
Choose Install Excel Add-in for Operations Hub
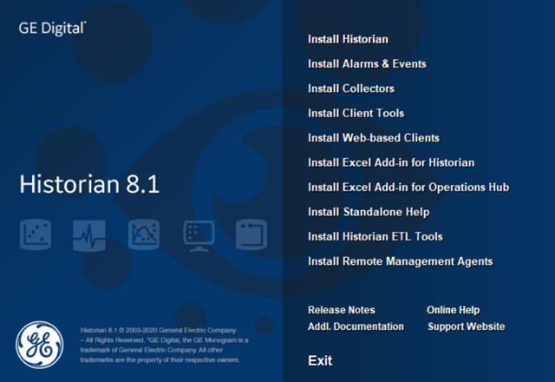(408, 188)
